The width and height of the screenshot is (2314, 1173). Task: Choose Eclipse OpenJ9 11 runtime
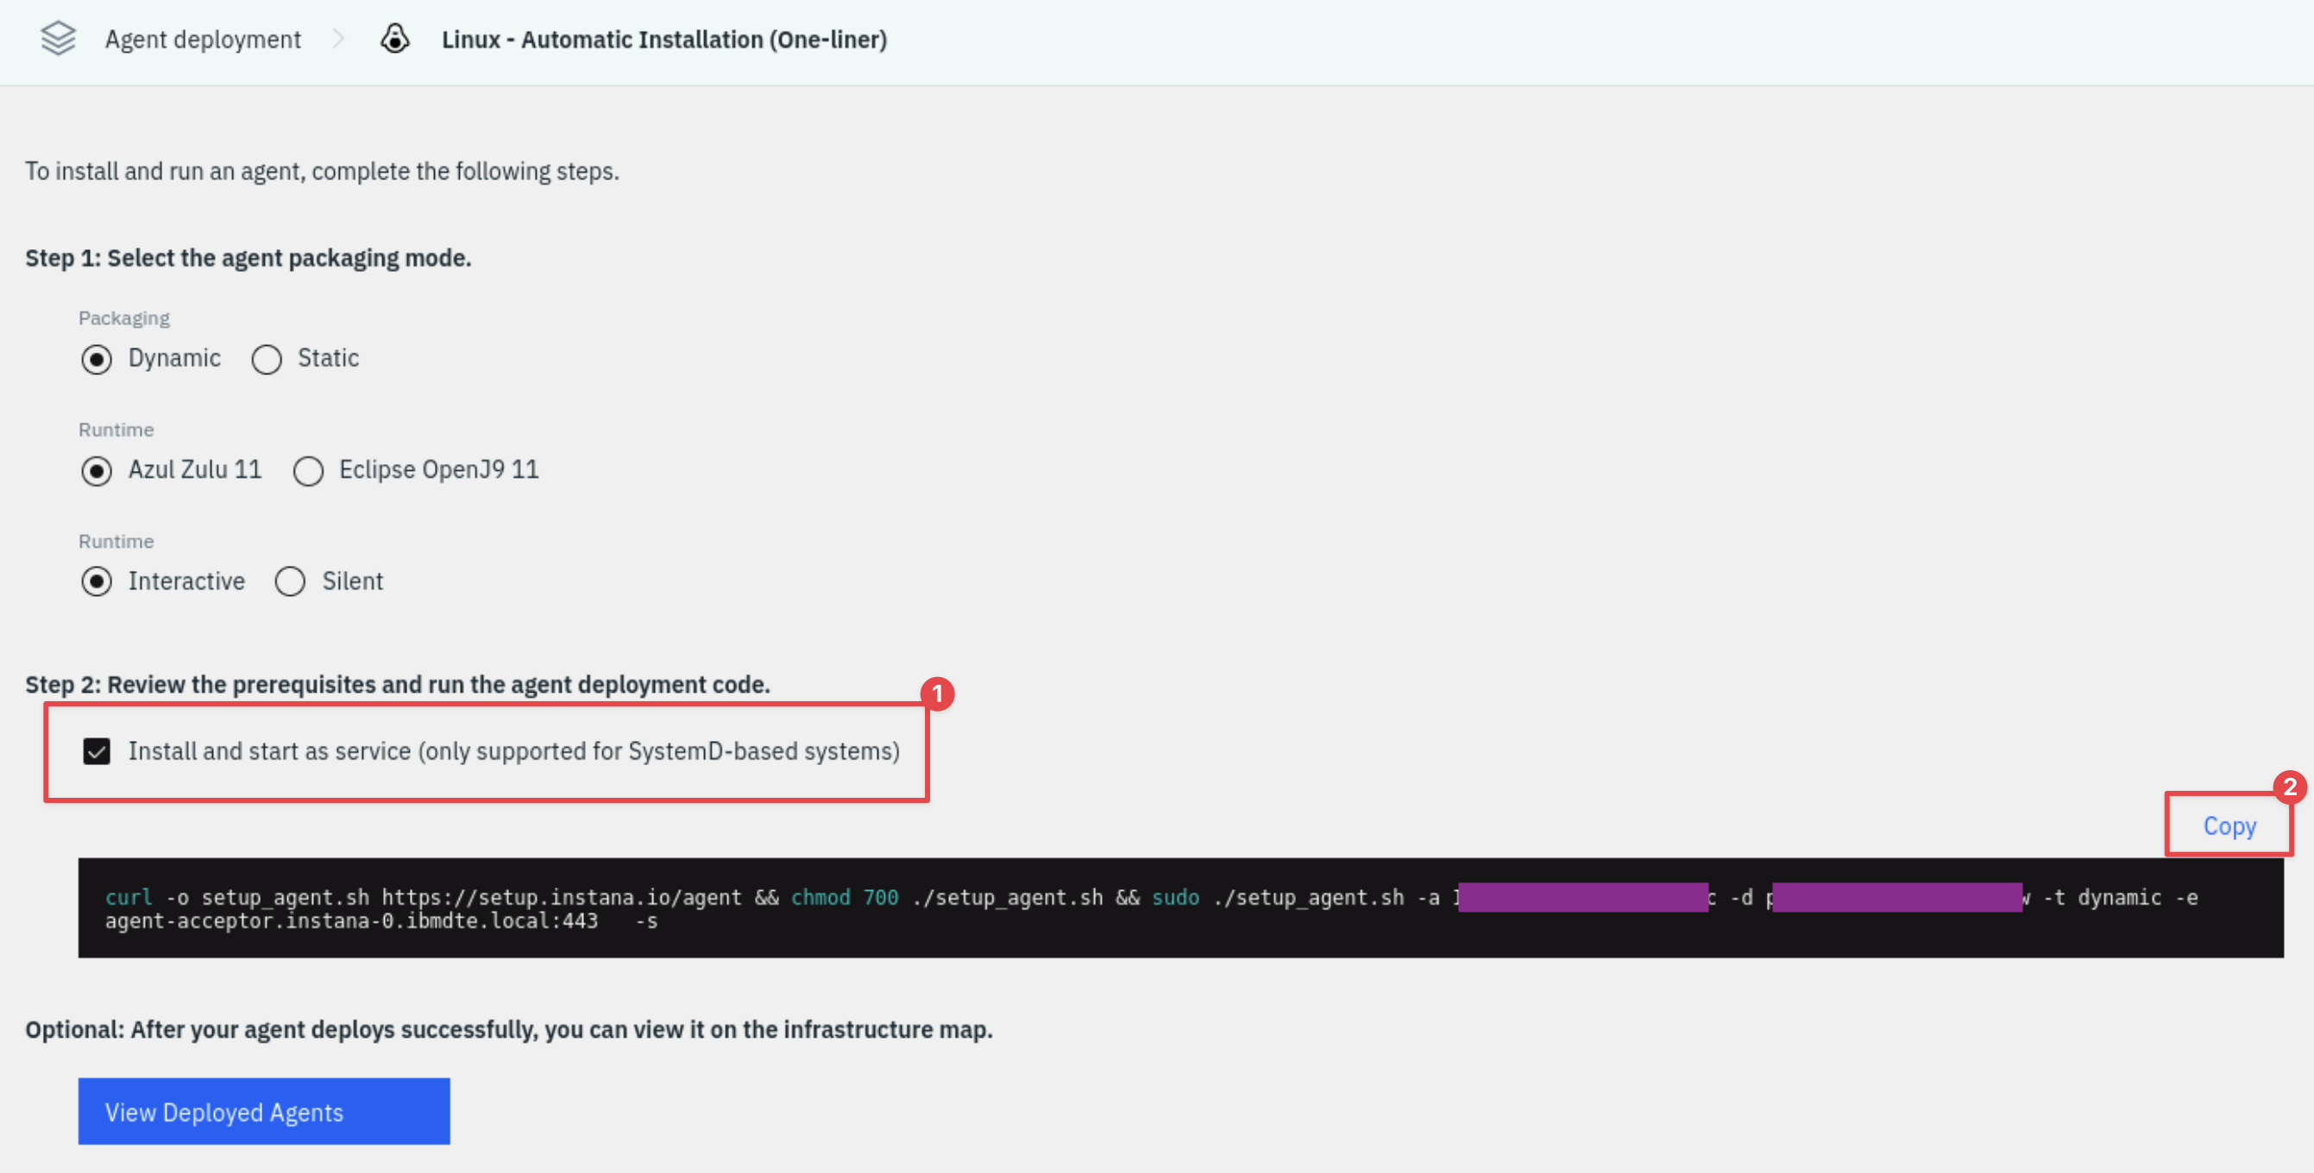tap(308, 471)
